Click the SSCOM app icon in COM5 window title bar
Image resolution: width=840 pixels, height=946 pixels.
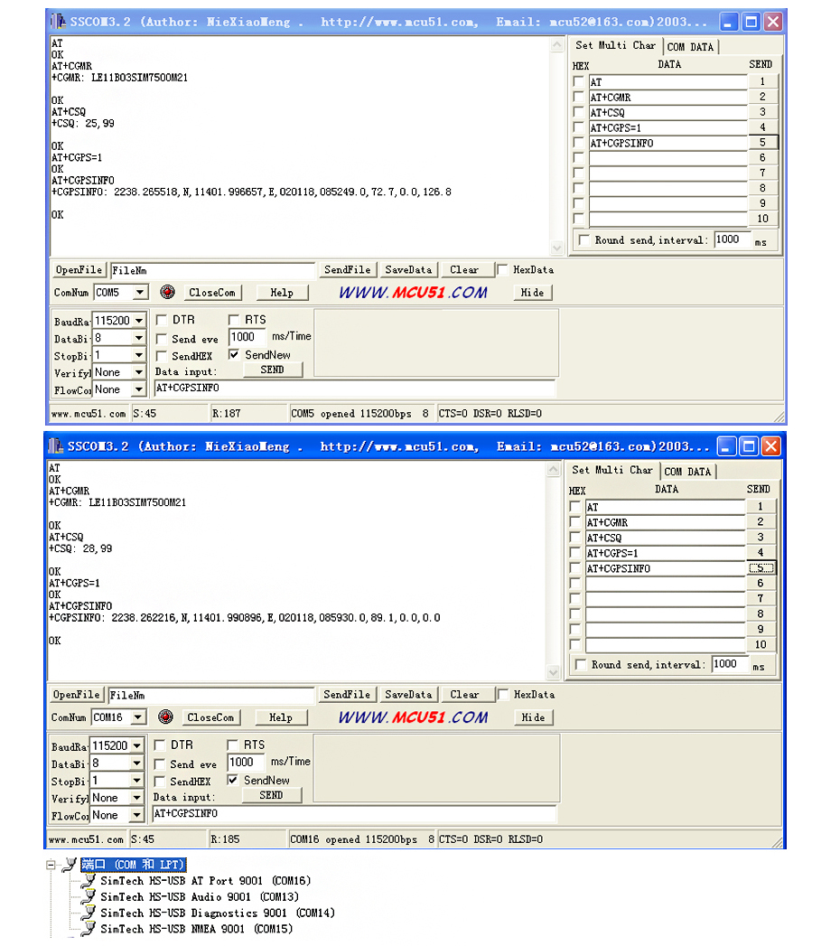[58, 22]
